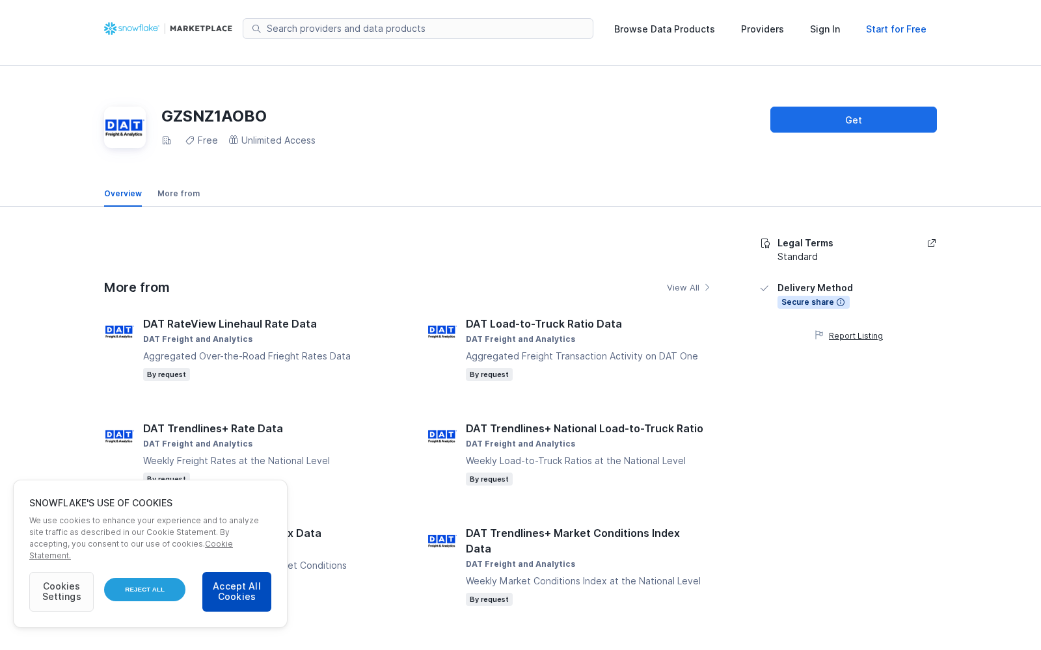Click the Report Listing link
This screenshot has width=1041, height=650.
pos(856,336)
